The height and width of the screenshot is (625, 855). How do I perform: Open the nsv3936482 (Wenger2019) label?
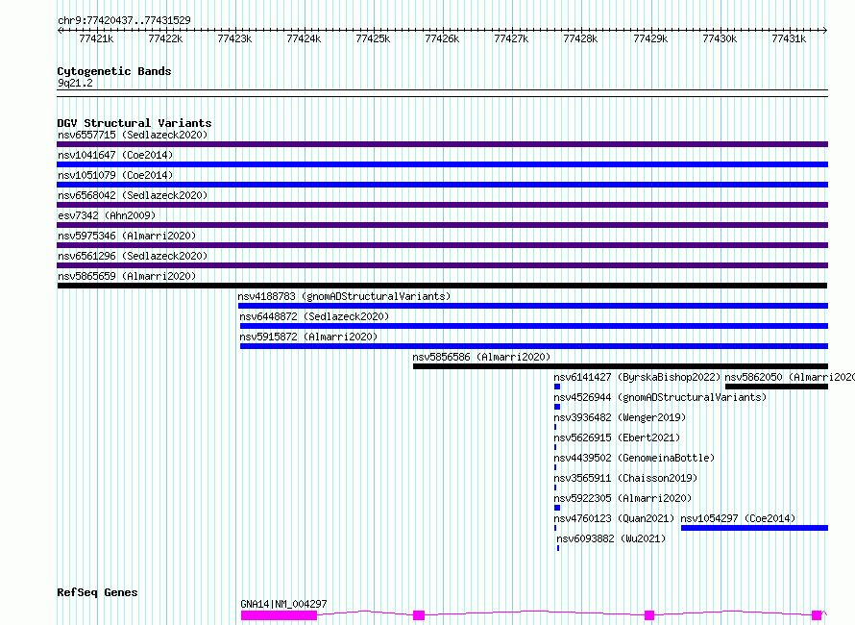tap(620, 417)
